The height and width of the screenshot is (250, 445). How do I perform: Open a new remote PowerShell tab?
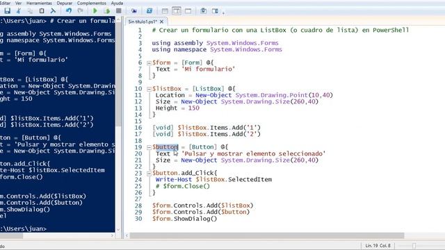click(134, 11)
